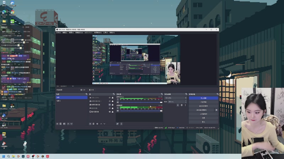
Task: Open the Help menu in OBS
Action: (112, 33)
